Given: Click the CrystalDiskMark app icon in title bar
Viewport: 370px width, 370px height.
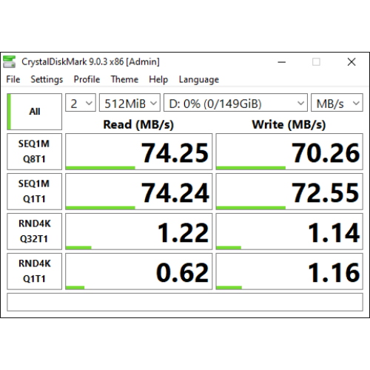Looking at the screenshot, I should click(9, 61).
